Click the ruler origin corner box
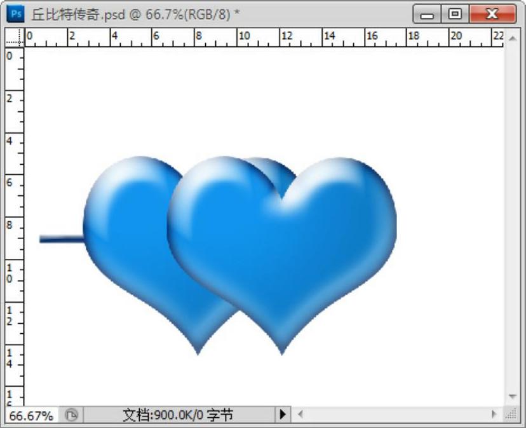 click(x=14, y=39)
